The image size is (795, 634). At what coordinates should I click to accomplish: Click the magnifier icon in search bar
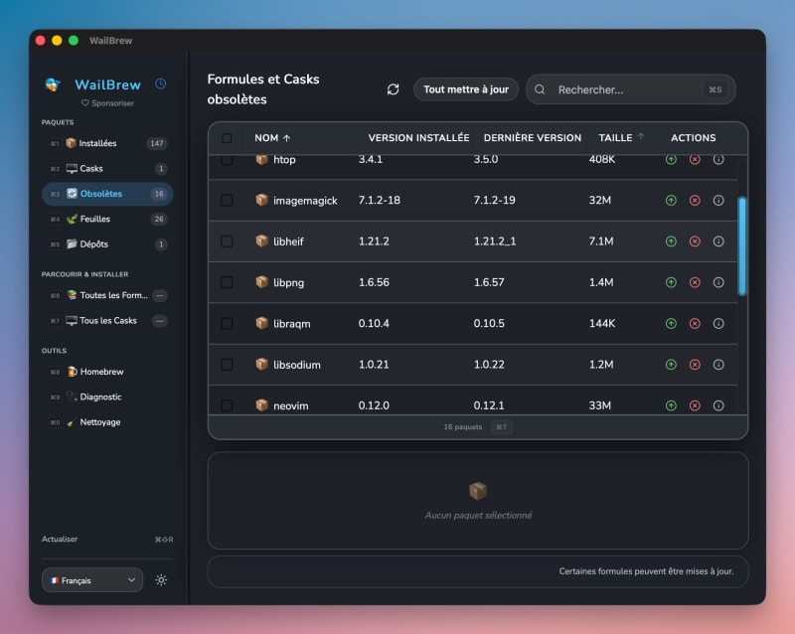coord(540,89)
